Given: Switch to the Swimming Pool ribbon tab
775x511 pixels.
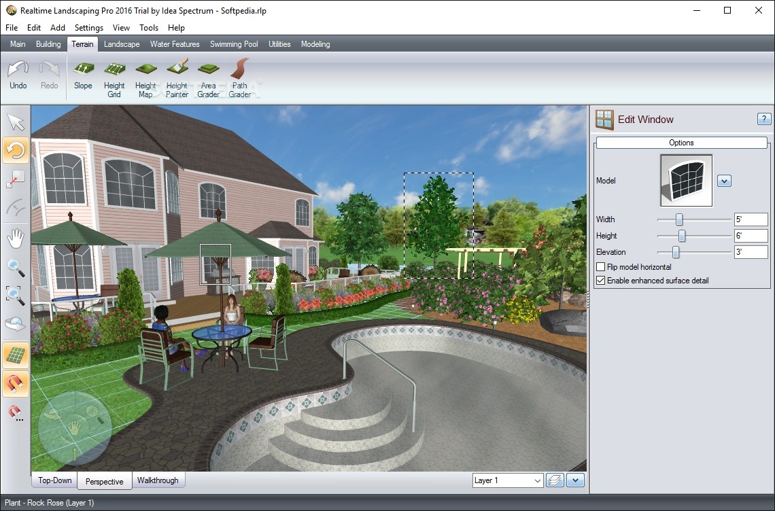Looking at the screenshot, I should tap(234, 43).
